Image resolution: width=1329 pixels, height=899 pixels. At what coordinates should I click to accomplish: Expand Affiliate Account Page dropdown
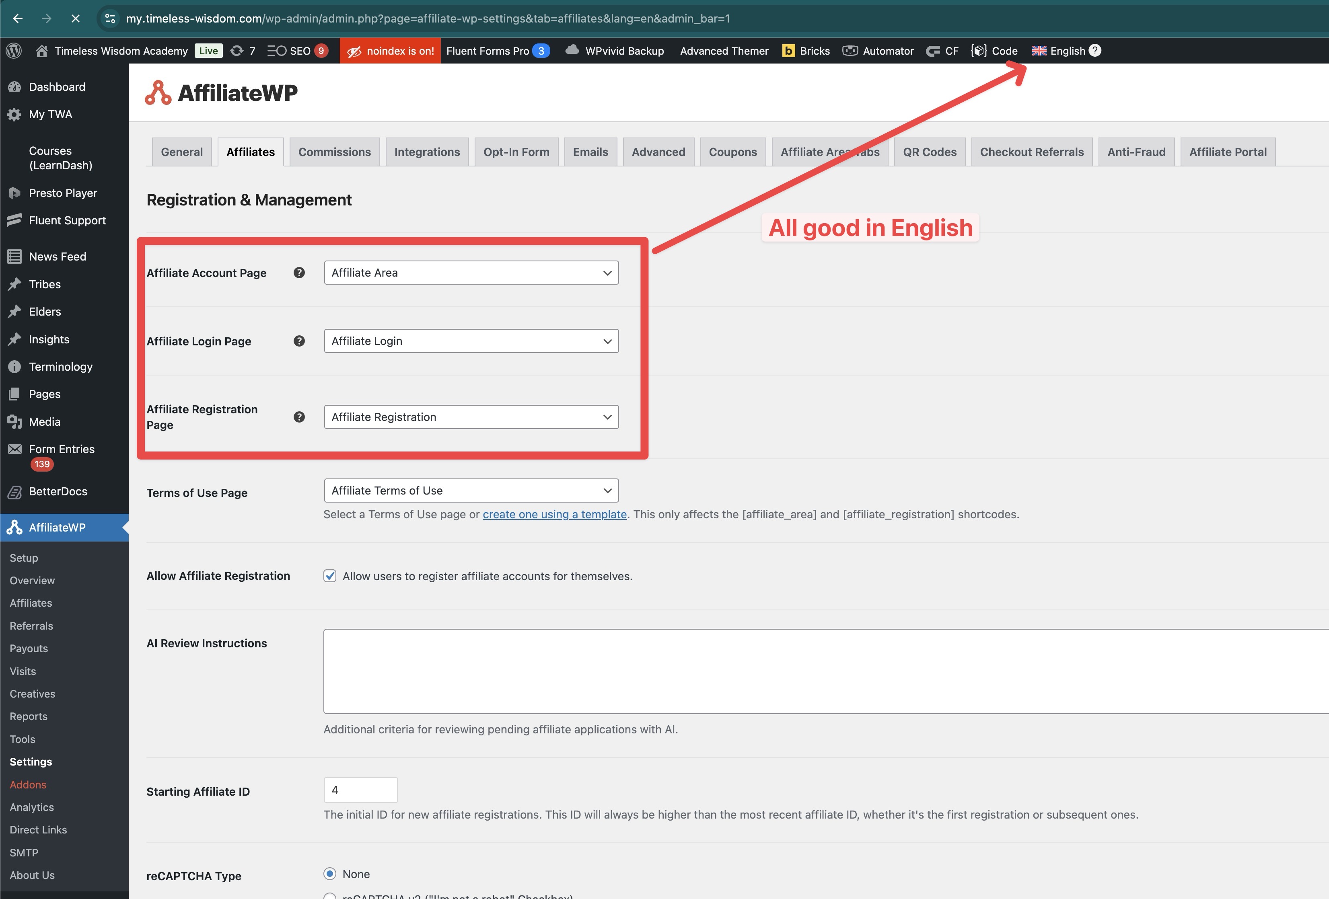(471, 273)
